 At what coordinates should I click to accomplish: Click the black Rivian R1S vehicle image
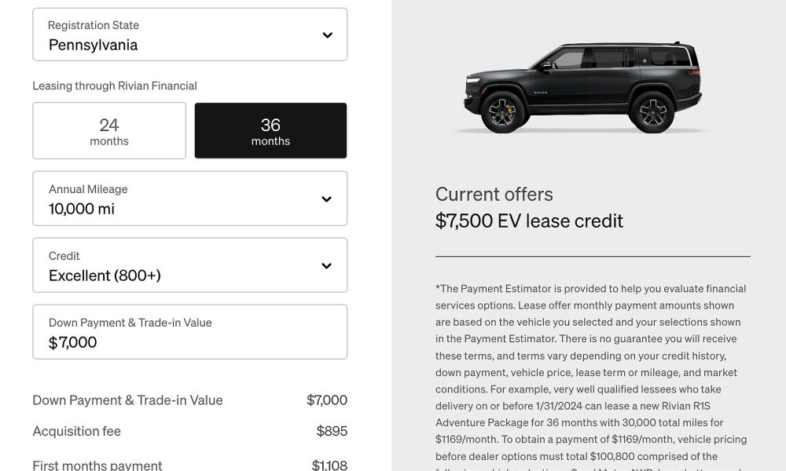tap(582, 88)
